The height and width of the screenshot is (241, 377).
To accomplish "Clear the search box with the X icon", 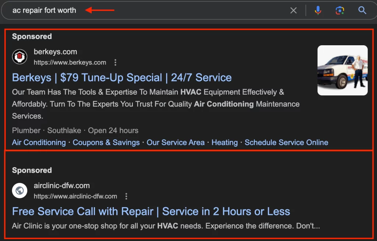I will tap(293, 10).
